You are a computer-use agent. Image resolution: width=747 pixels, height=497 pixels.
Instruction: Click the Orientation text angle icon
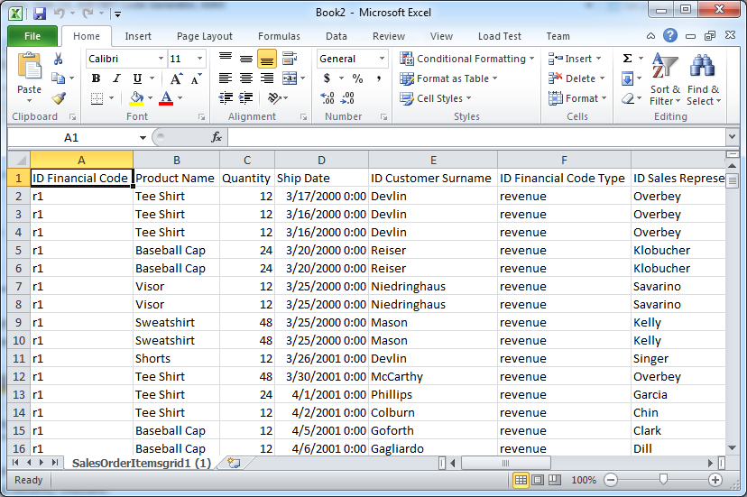275,98
